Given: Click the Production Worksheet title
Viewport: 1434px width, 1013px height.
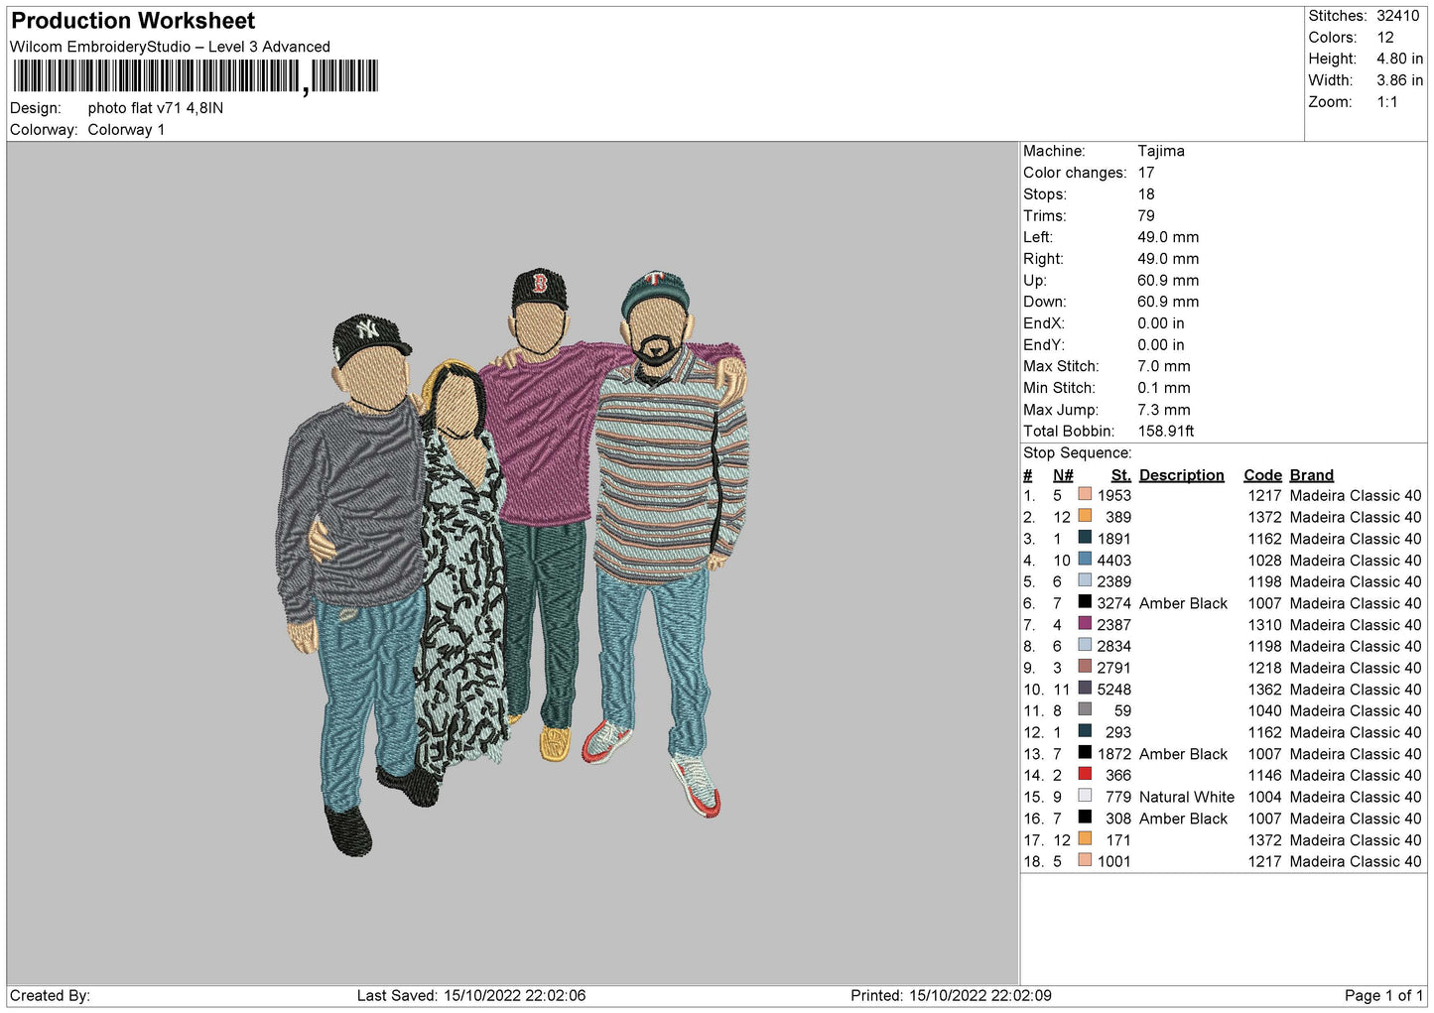Looking at the screenshot, I should [133, 21].
